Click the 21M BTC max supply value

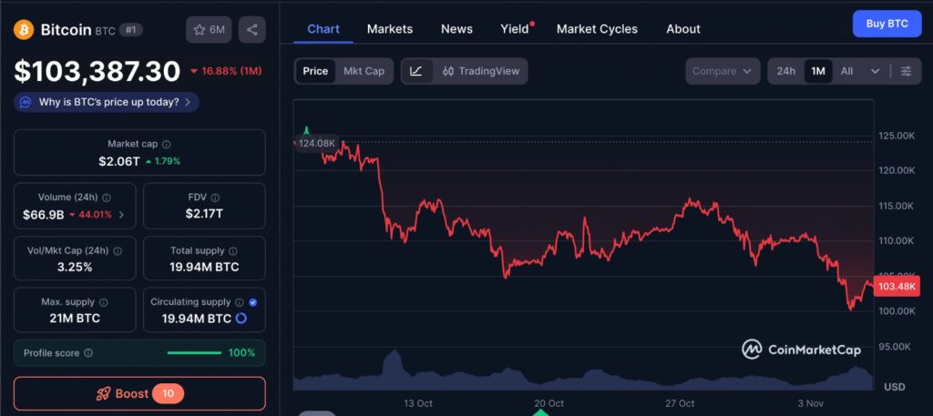75,319
